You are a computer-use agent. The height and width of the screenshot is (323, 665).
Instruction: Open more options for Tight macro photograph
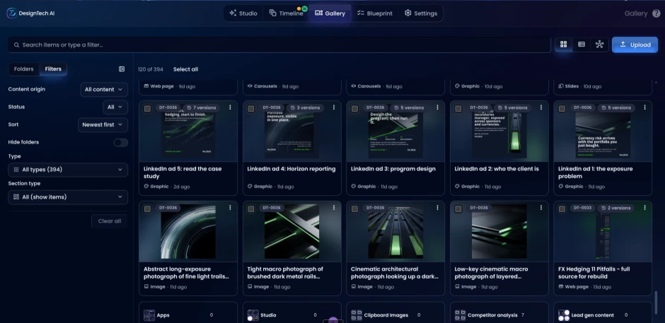(334, 208)
